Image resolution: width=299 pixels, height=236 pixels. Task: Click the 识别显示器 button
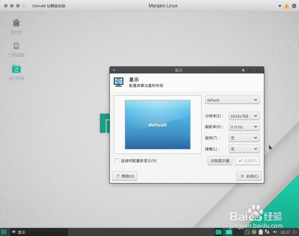coord(220,161)
